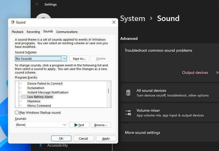Open the Output devices link
This screenshot has height=151, width=219.
coord(195,72)
